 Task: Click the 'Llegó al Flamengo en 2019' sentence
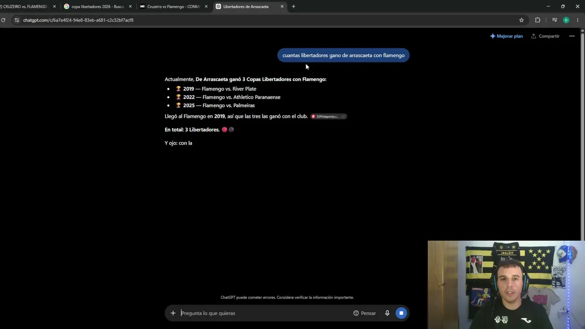(x=236, y=117)
